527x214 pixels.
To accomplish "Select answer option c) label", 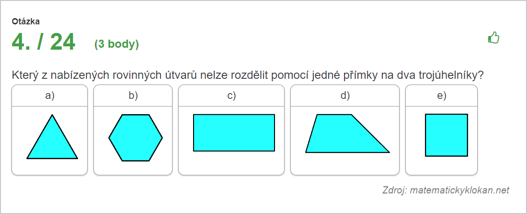I will (x=231, y=96).
